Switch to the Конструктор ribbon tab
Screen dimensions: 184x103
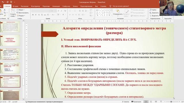35,6
